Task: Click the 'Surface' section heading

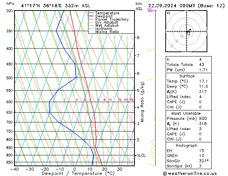Action: pos(187,76)
